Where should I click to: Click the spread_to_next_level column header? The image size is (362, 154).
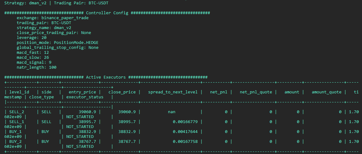173,92
